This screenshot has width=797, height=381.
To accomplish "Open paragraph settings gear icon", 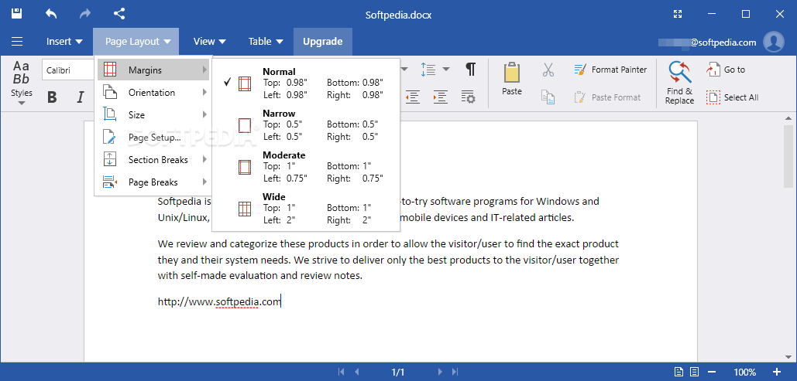I will [x=468, y=97].
